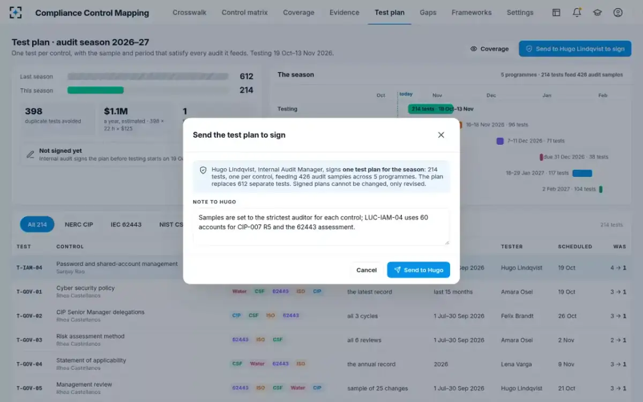The image size is (643, 402).
Task: Click the SCHEDULED column header
Action: click(575, 247)
